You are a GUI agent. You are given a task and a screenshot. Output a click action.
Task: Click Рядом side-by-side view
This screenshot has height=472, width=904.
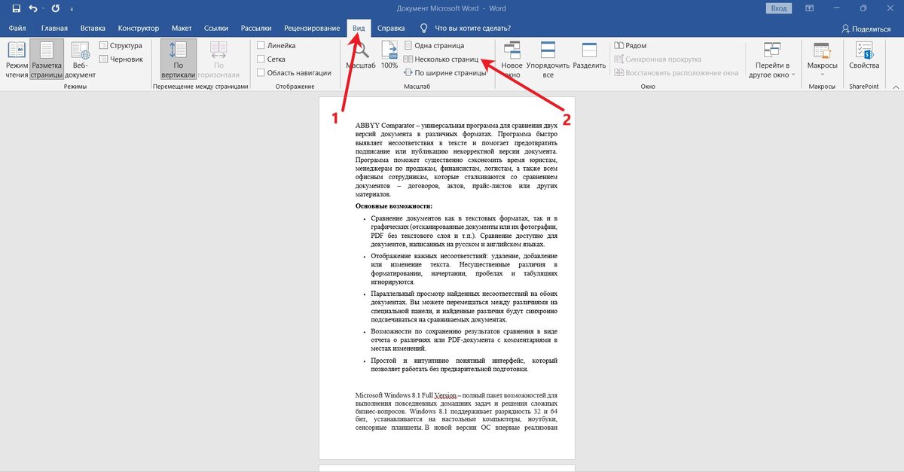click(x=631, y=46)
